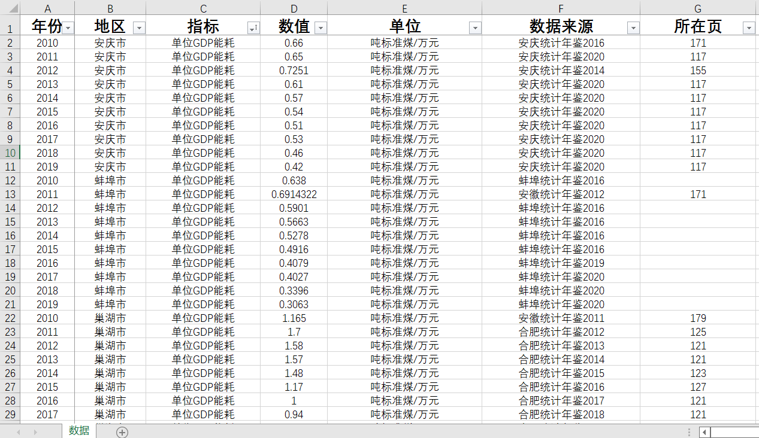Click the 年份 header cell
The width and height of the screenshot is (759, 438).
click(48, 26)
